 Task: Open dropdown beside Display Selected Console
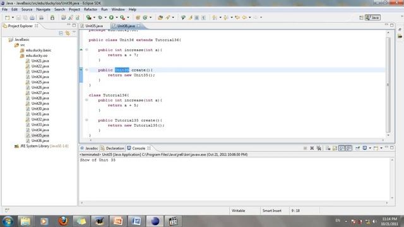pos(370,148)
